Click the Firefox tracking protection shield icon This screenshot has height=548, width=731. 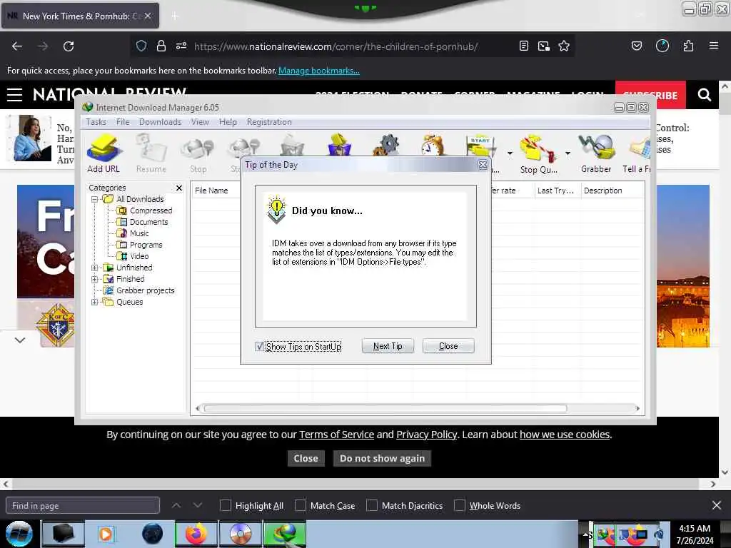coord(141,46)
